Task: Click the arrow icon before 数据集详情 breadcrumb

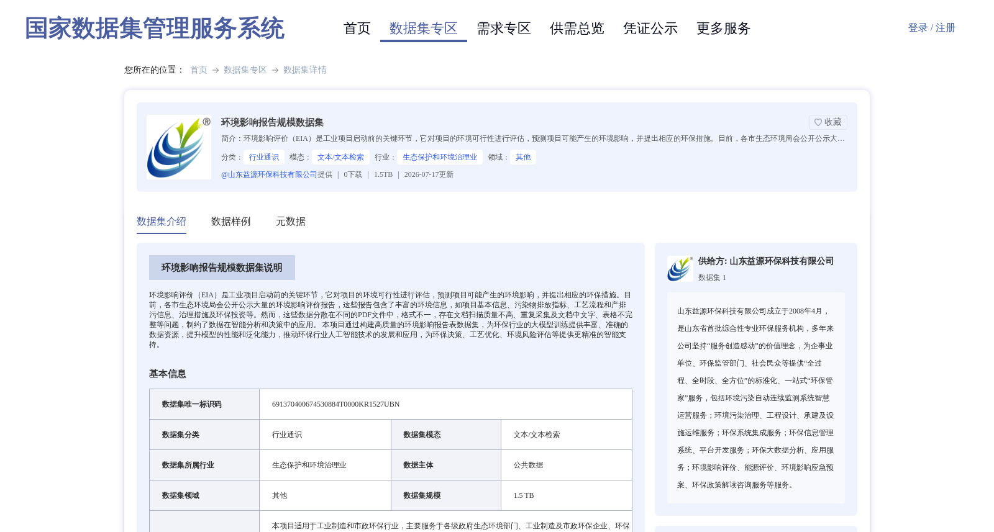Action: pos(275,70)
